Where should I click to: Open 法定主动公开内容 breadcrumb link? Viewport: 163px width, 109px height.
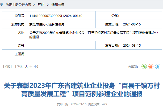18,5
